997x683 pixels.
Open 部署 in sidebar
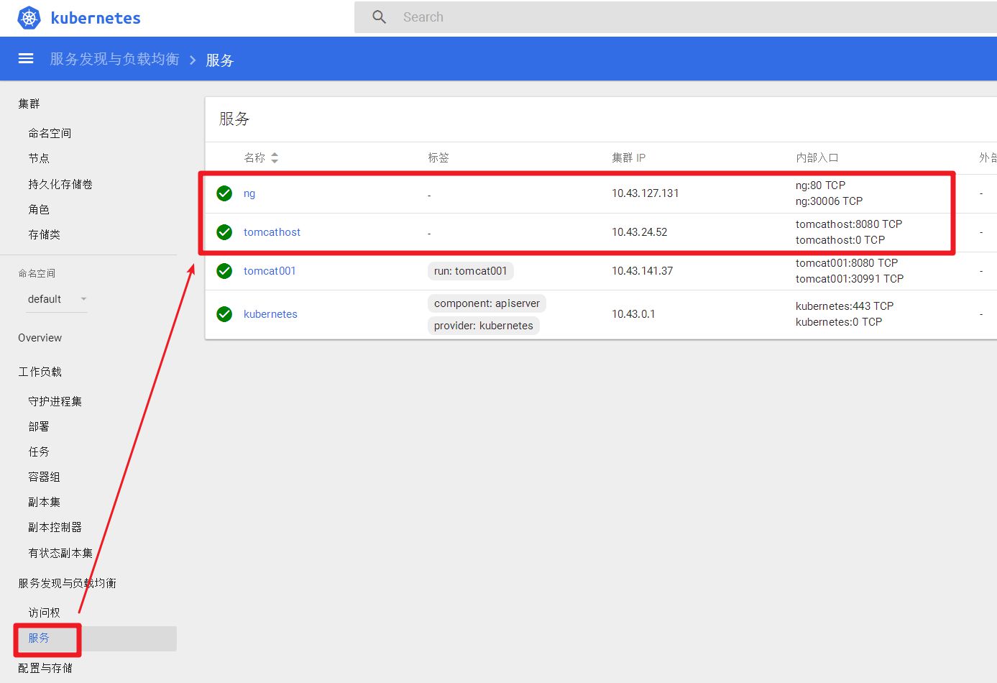[39, 426]
